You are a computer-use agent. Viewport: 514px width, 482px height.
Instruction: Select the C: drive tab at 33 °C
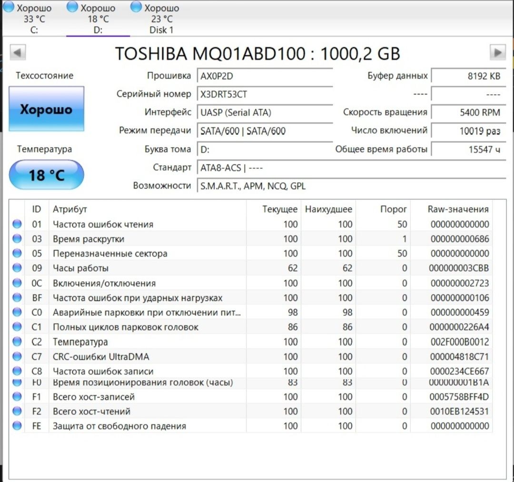tap(34, 19)
